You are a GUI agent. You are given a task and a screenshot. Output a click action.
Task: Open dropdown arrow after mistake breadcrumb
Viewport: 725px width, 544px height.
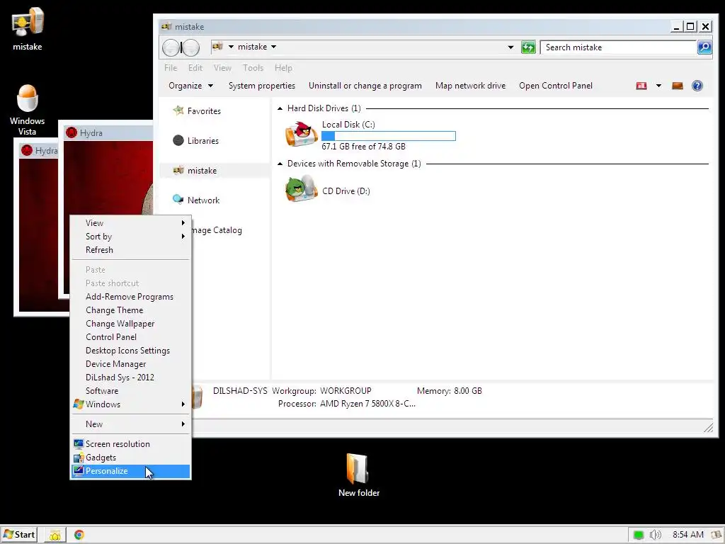click(x=274, y=47)
